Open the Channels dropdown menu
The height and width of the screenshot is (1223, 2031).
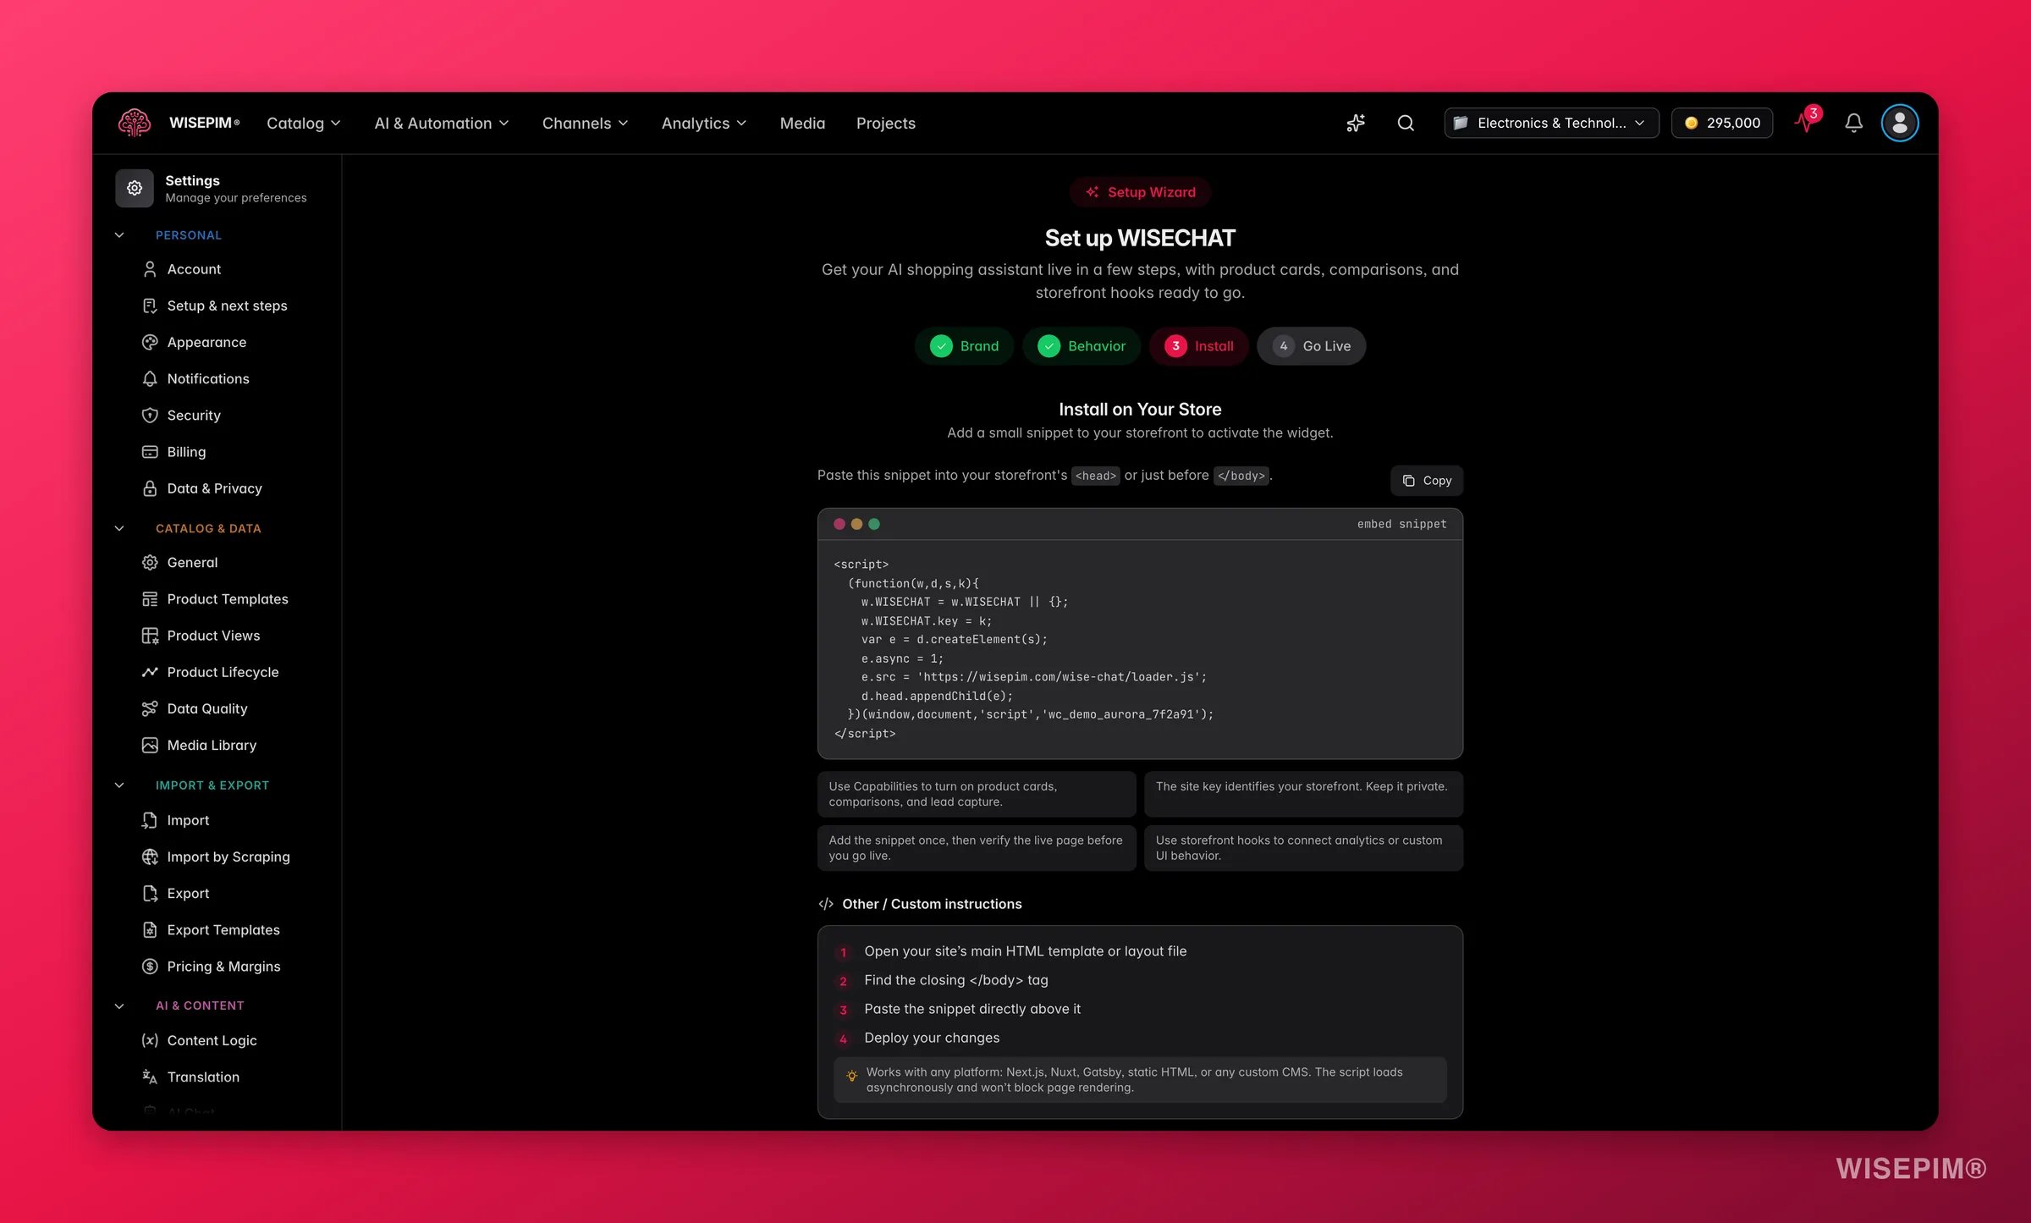(586, 124)
